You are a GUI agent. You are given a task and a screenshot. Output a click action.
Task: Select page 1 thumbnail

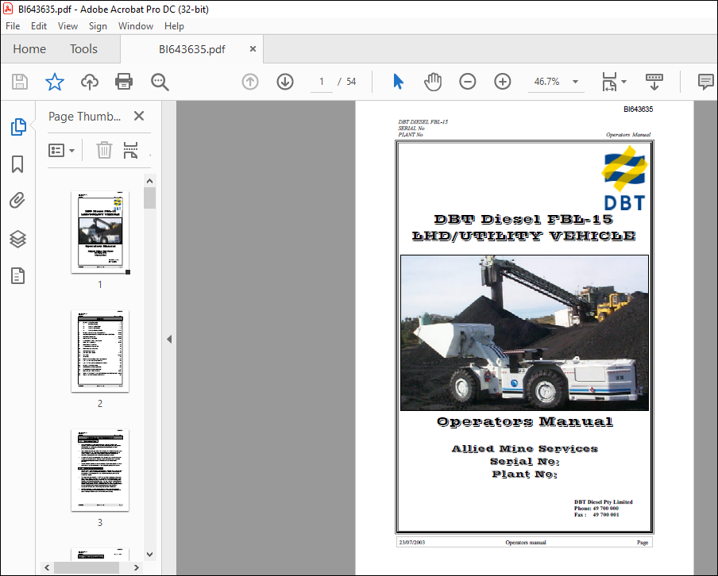(100, 232)
